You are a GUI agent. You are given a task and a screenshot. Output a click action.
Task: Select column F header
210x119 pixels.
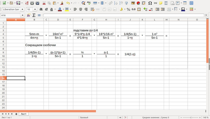[82, 20]
